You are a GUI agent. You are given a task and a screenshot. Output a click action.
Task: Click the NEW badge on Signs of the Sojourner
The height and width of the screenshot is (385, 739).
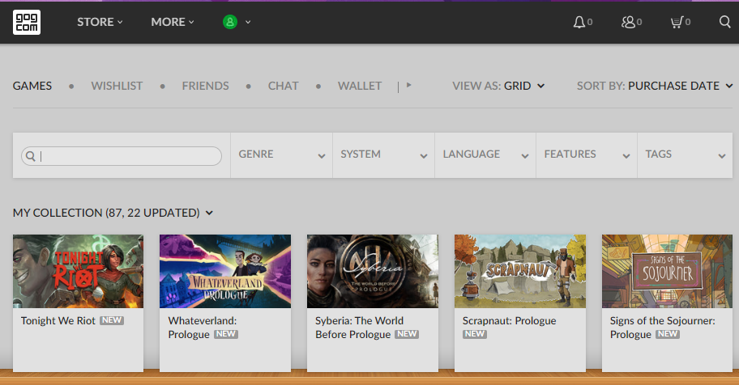(x=668, y=334)
